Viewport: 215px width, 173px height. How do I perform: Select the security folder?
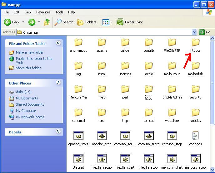(195, 92)
